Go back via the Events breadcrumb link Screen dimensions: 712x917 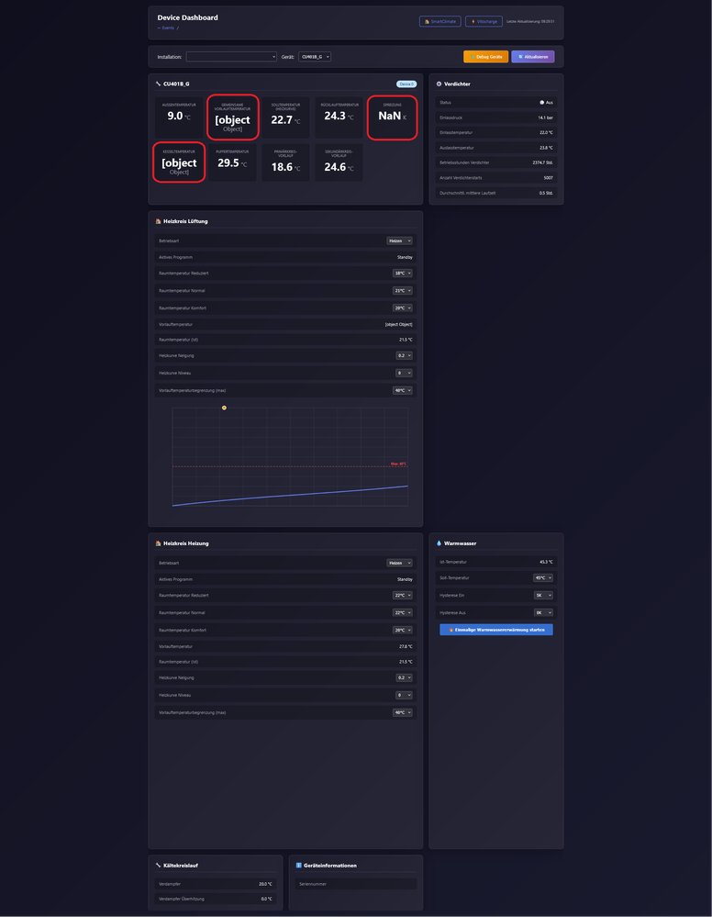pyautogui.click(x=166, y=28)
